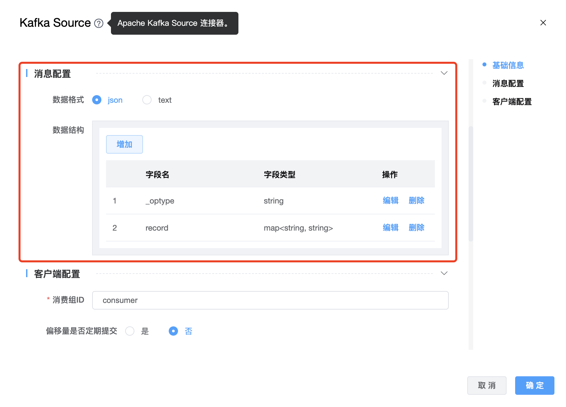Image resolution: width=566 pixels, height=407 pixels.
Task: Click the help question mark icon beside Kafka Source
Action: [x=99, y=23]
